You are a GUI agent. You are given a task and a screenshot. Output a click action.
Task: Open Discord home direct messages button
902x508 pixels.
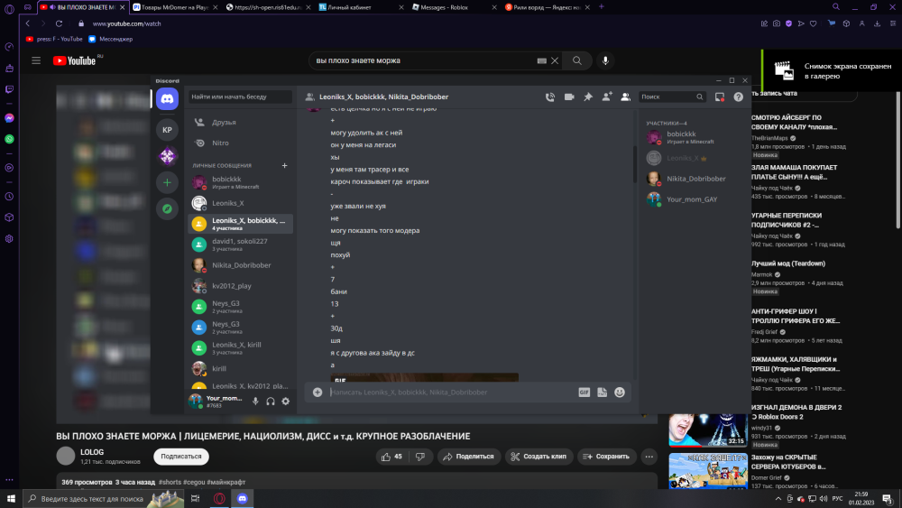pos(167,99)
